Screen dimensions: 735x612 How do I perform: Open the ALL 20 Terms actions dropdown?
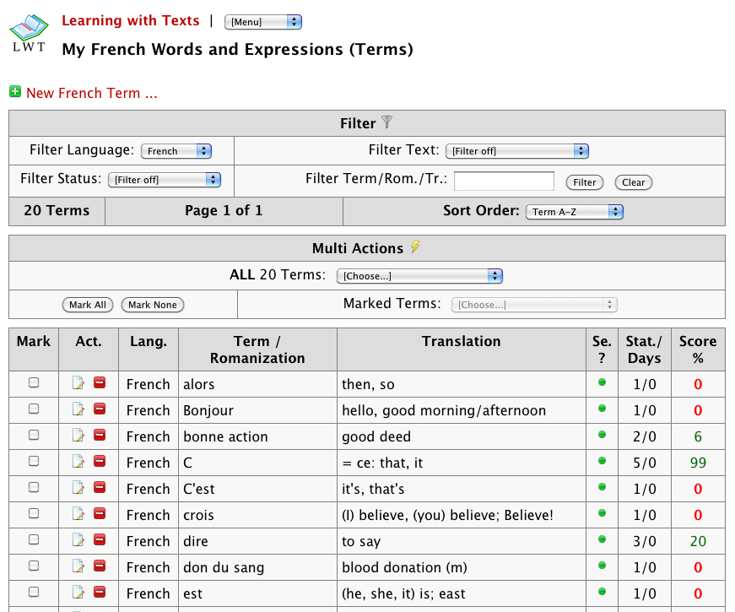(419, 276)
